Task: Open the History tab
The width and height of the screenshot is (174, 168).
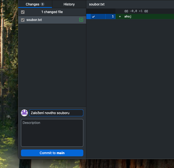Action: point(69,4)
